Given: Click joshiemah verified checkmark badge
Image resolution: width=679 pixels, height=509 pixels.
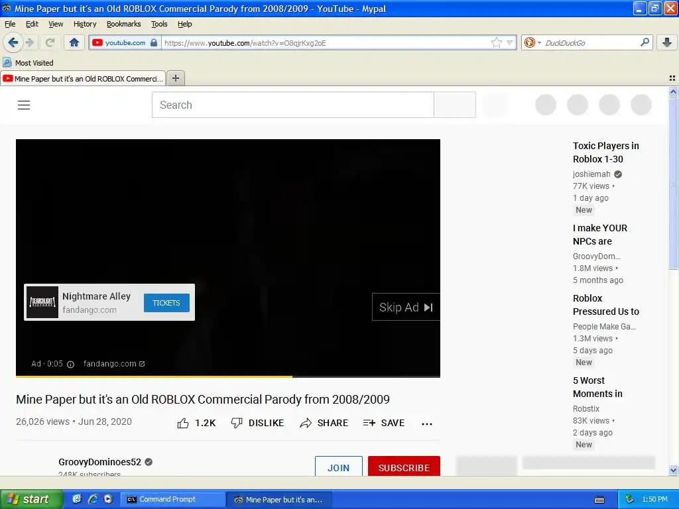Looking at the screenshot, I should coord(618,174).
